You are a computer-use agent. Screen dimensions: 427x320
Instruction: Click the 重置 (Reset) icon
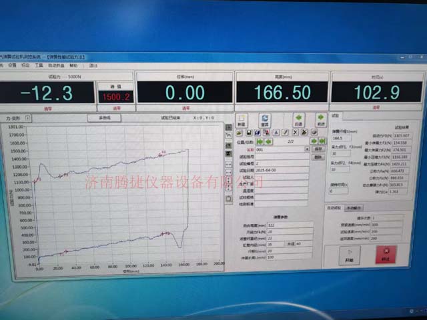pyautogui.click(x=265, y=120)
